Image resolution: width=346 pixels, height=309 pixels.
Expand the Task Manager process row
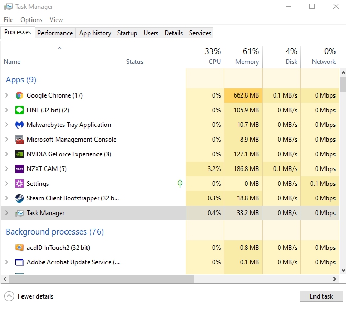click(7, 213)
